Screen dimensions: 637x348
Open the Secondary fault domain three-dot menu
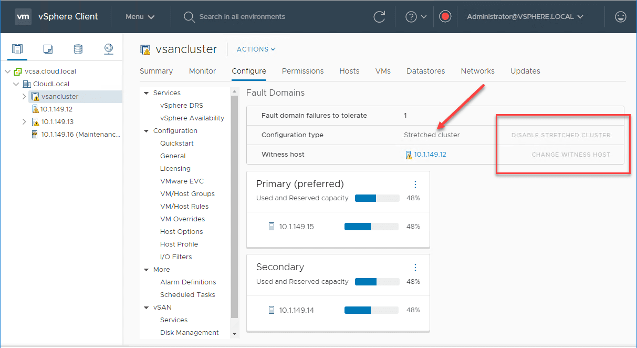coord(415,268)
